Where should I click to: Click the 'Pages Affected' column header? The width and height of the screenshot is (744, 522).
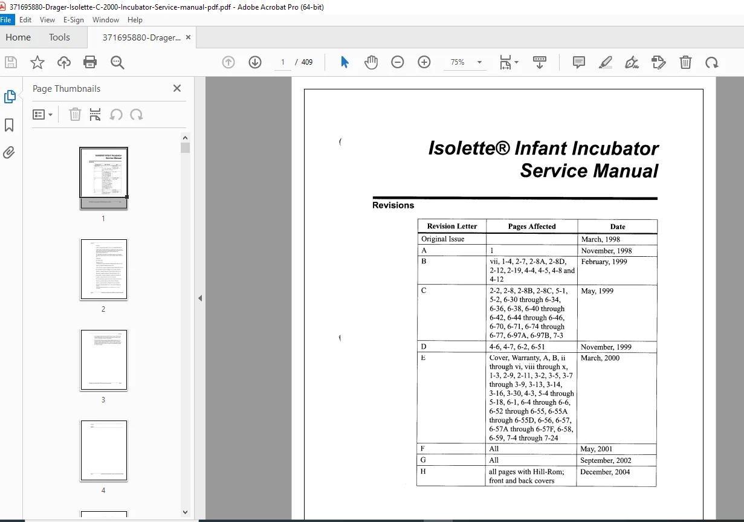(532, 227)
